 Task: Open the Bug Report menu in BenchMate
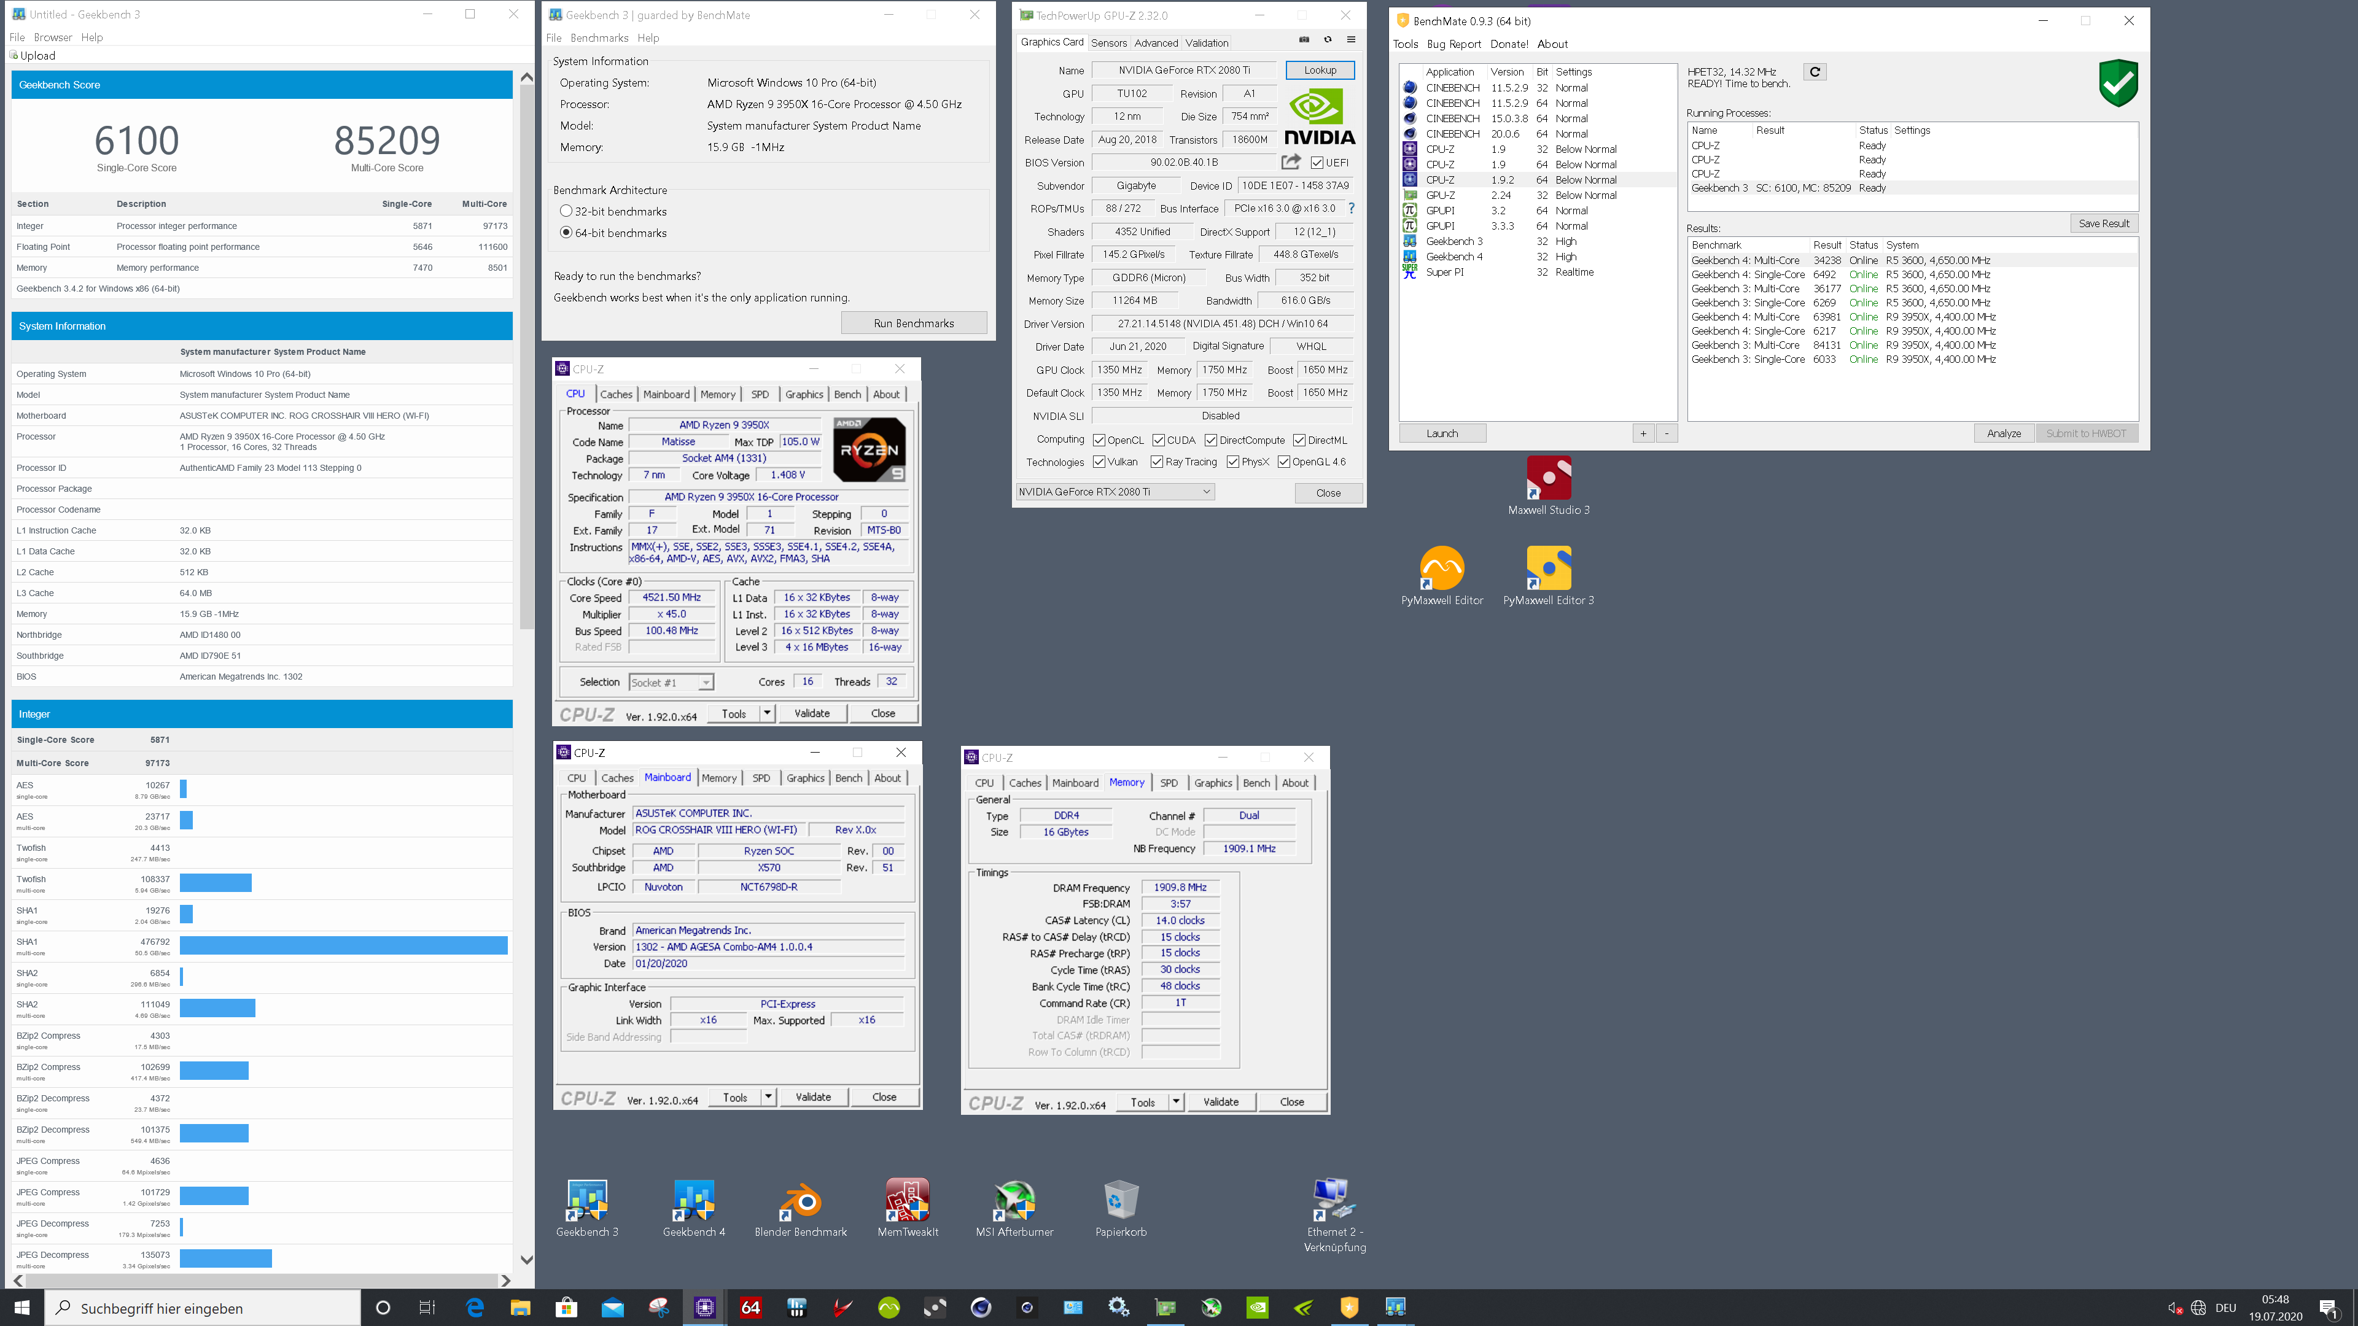[x=1453, y=44]
